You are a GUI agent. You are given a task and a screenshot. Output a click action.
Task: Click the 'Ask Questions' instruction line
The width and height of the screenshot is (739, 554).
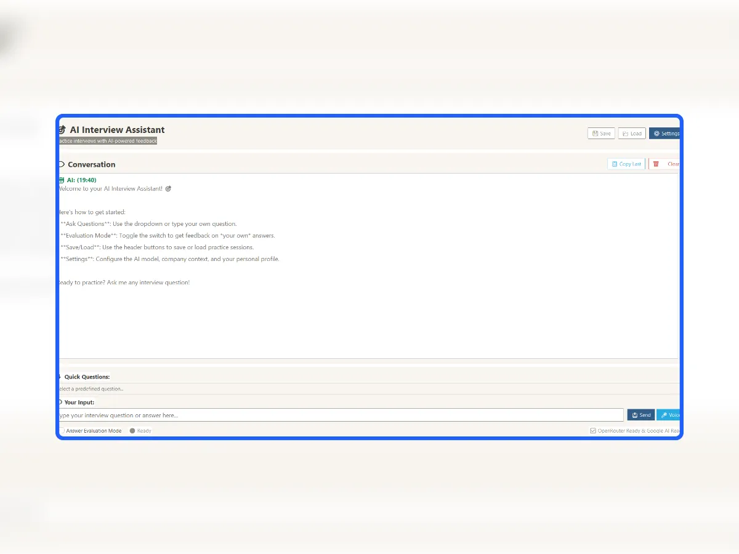point(148,224)
